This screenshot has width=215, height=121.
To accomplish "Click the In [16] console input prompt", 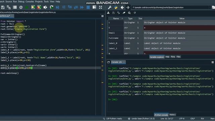I will [113, 99].
